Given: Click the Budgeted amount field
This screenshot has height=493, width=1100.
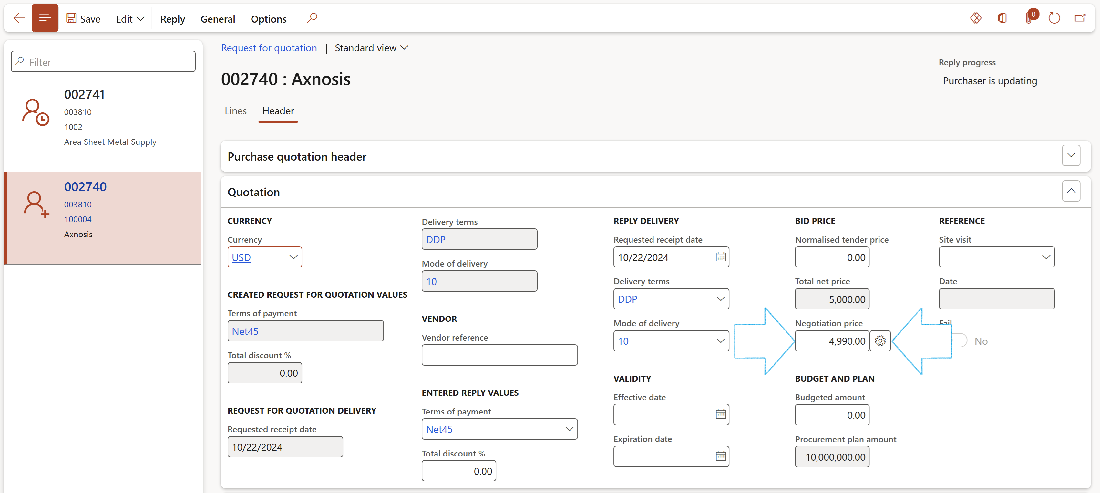Looking at the screenshot, I should coord(832,415).
